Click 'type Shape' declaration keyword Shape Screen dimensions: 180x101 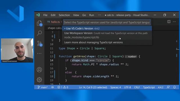tap(71, 48)
